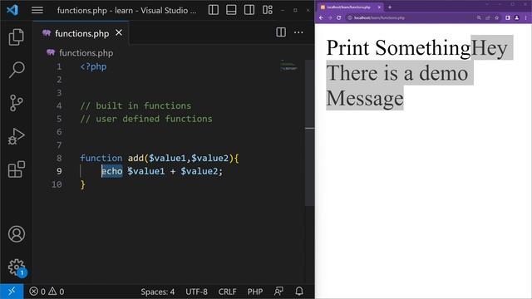Click the browser address bar URL
The height and width of the screenshot is (299, 532).
coord(379,17)
